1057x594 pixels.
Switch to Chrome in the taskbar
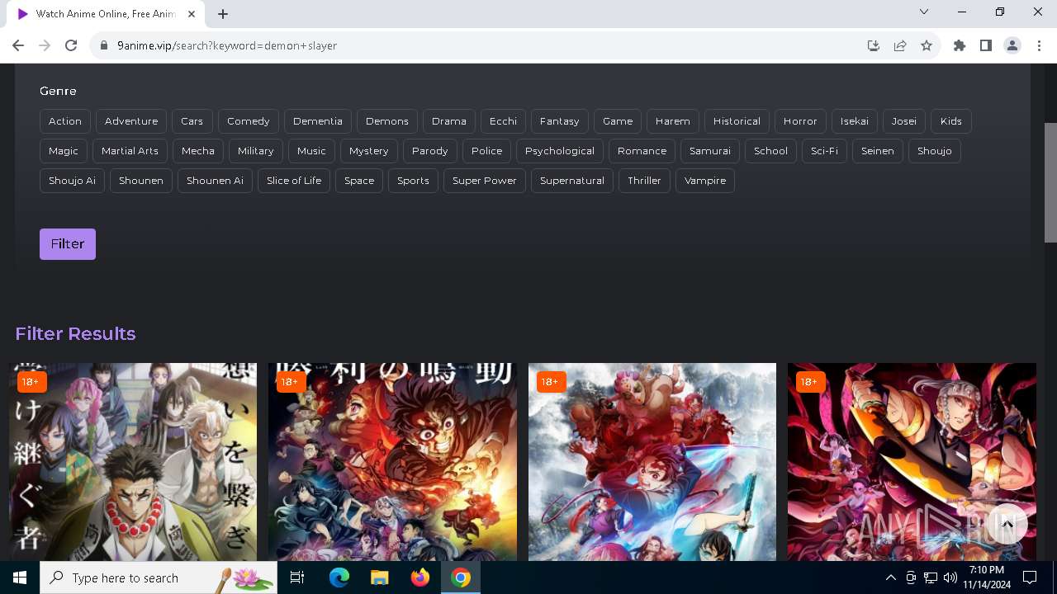(461, 577)
